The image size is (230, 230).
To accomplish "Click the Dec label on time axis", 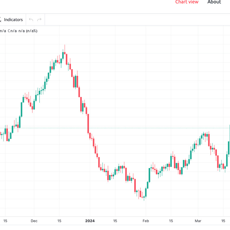I will [34, 221].
